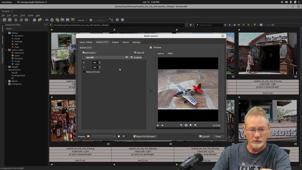
Task: Select the Mine Shaft Tavern thumbnail in browser
Action: coord(268,53)
